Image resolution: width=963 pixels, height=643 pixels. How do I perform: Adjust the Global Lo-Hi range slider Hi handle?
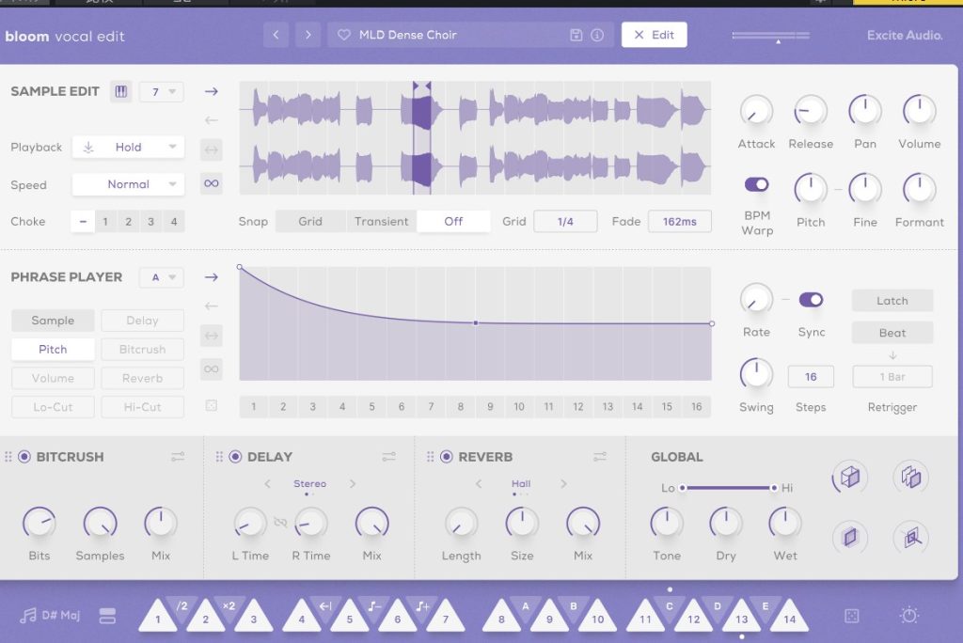(774, 488)
